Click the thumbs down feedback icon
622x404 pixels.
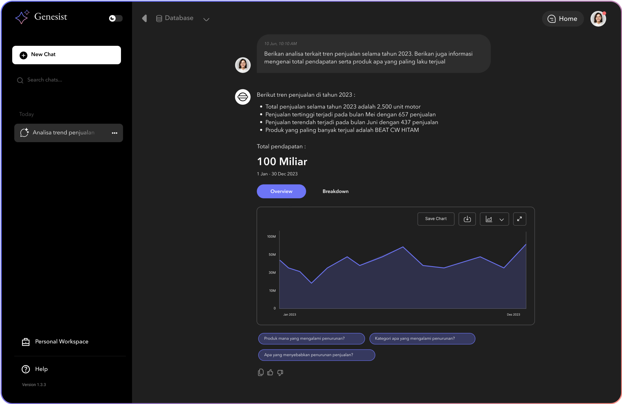coord(280,372)
